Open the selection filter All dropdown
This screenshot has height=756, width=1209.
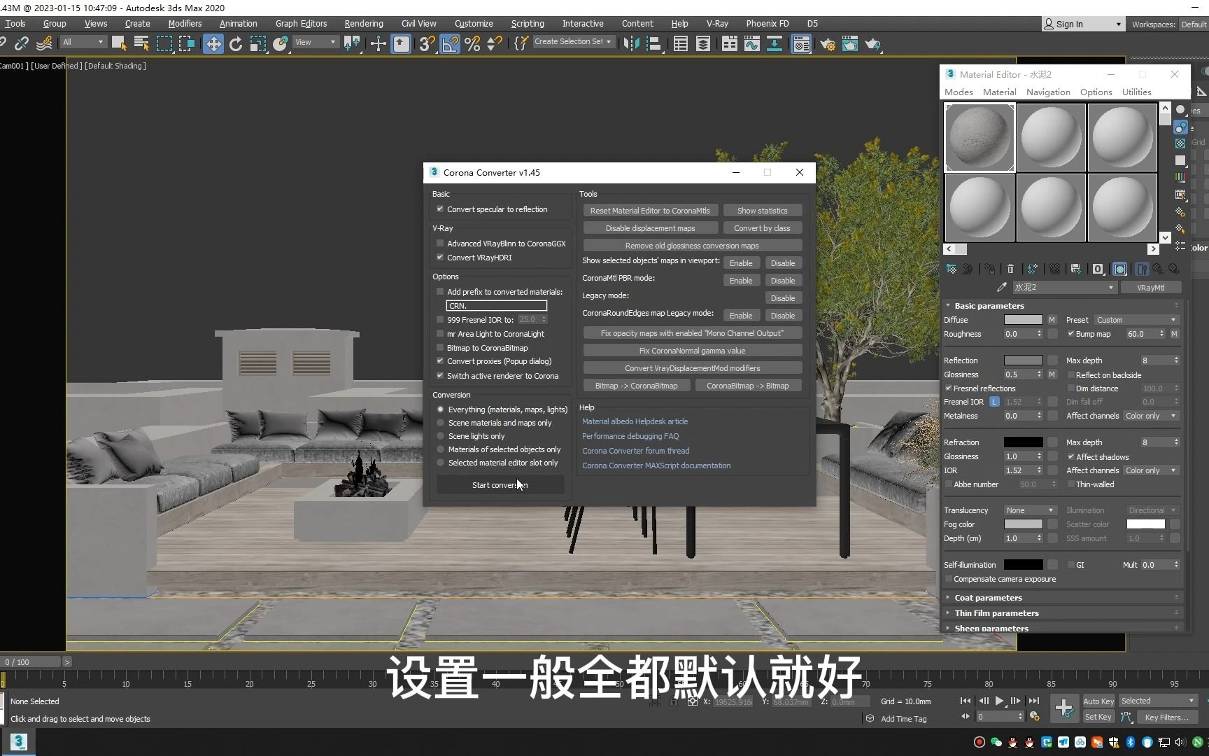83,42
